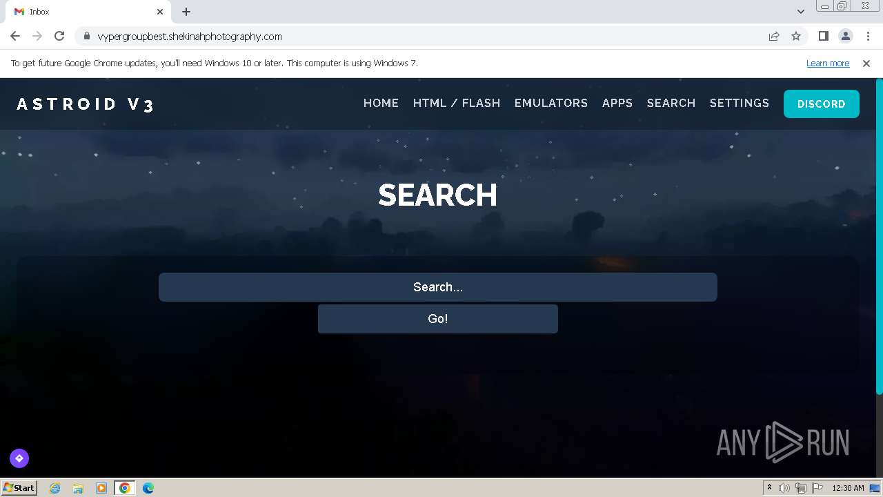Viewport: 883px width, 497px height.
Task: Open the Windows Start button
Action: (x=19, y=488)
